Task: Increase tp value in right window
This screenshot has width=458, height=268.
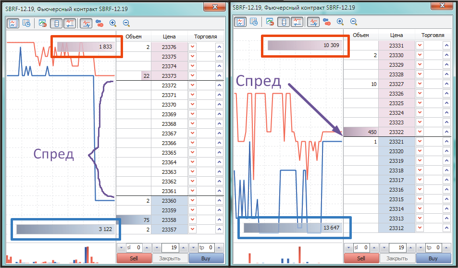Action: pos(446,248)
